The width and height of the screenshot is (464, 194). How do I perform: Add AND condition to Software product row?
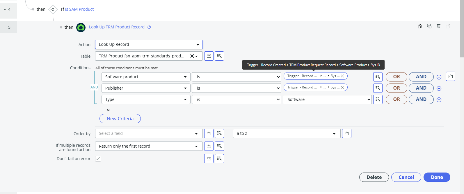click(421, 77)
